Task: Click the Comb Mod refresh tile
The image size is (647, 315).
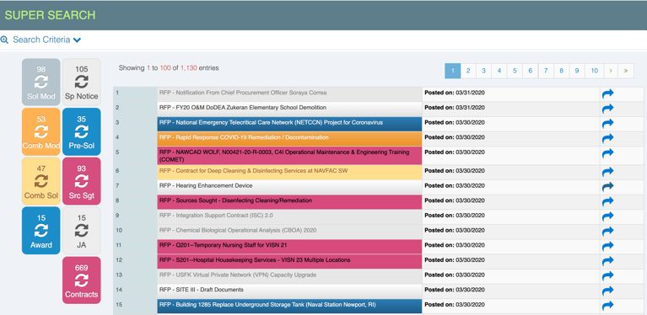Action: (40, 131)
